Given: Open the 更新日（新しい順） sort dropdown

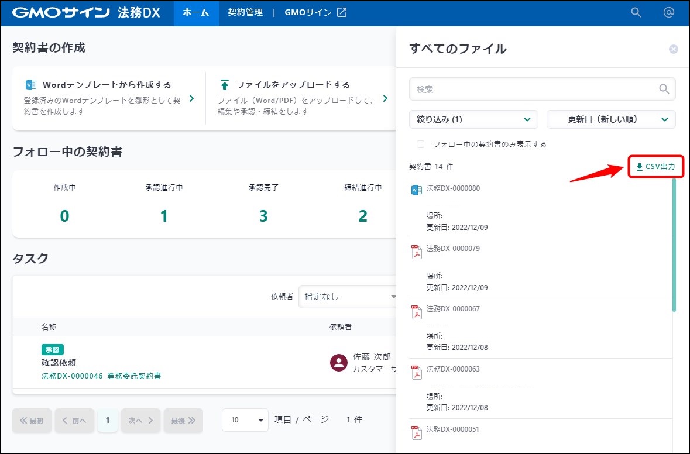Looking at the screenshot, I should (611, 119).
